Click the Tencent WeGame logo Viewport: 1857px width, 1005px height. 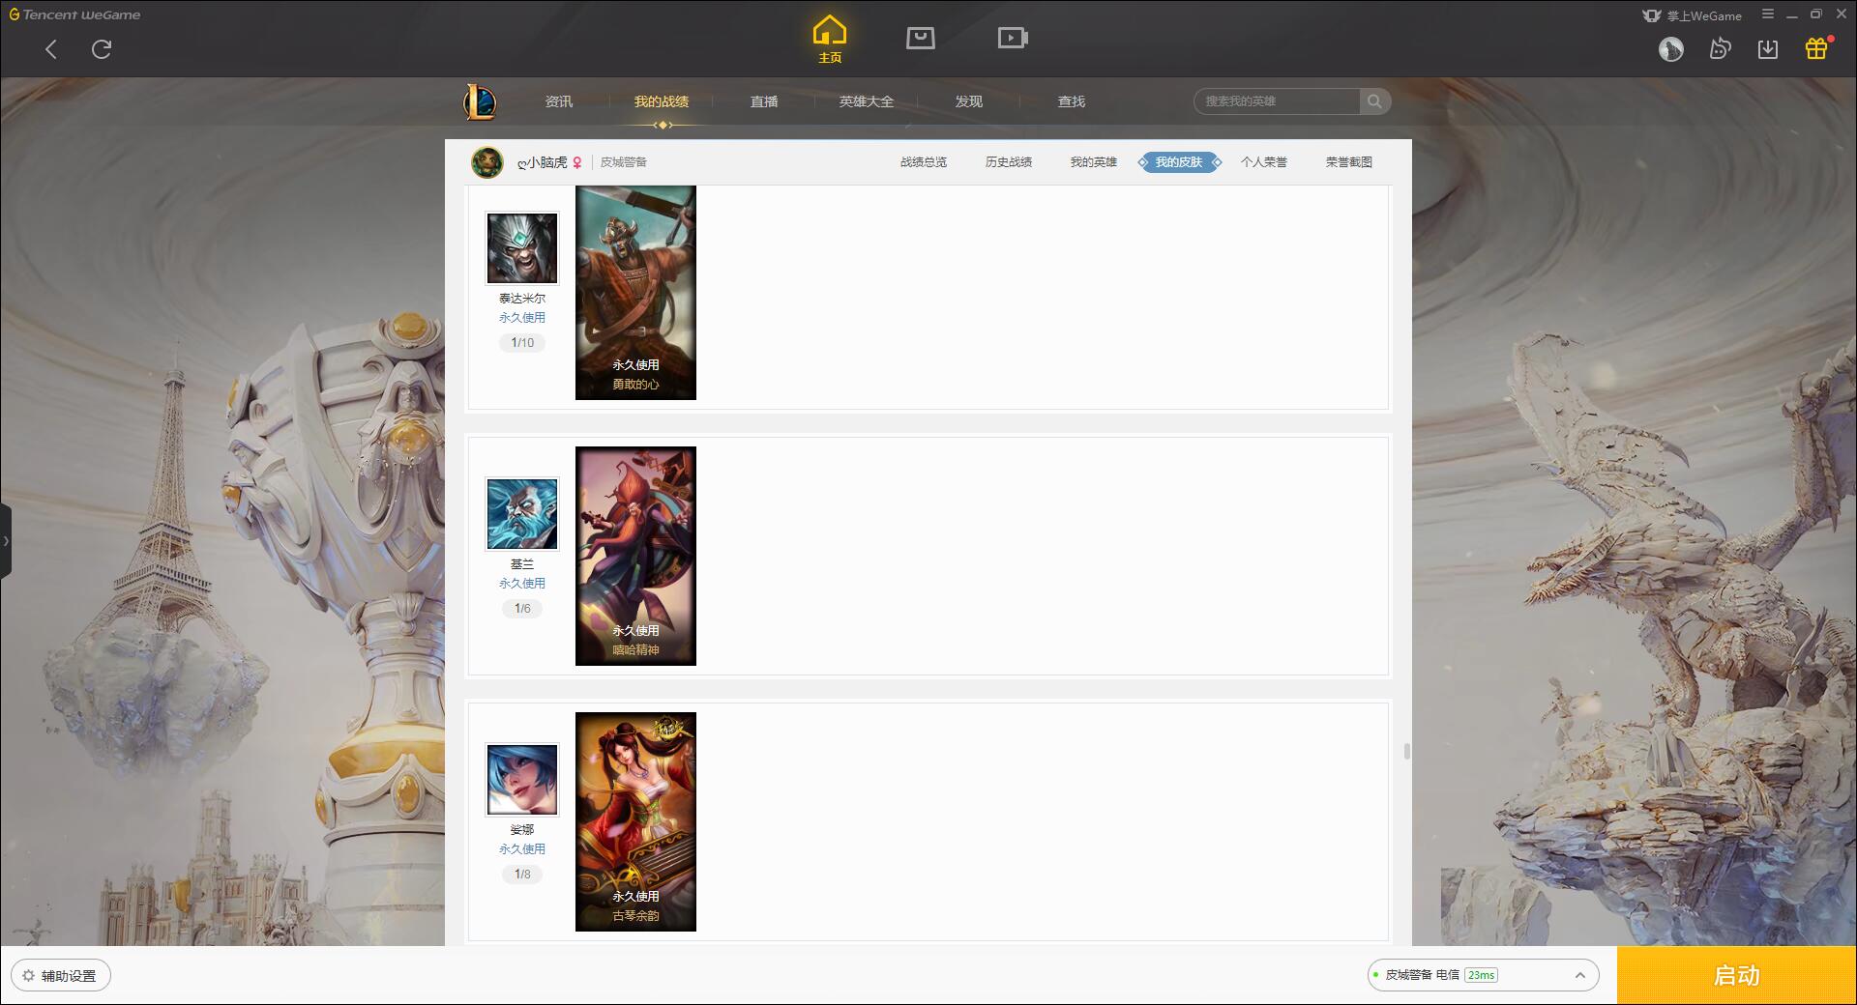74,14
